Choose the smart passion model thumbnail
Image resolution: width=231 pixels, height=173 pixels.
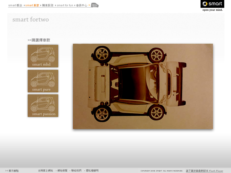(43, 106)
